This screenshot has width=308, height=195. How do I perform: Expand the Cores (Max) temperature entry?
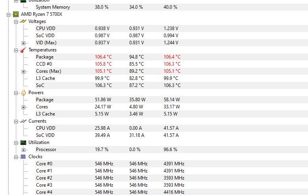click(x=23, y=72)
